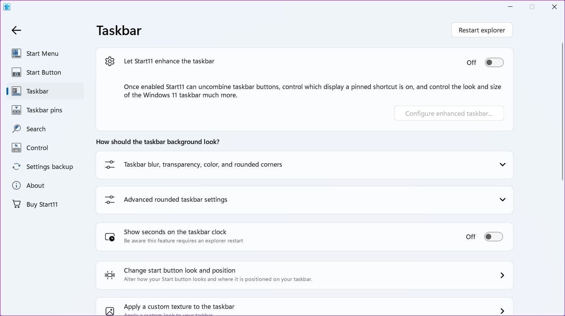Select the Taskbar menu item
This screenshot has height=316, width=565.
pos(37,91)
